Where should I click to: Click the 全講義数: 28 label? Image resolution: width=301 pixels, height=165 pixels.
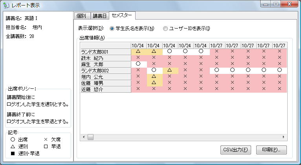[20, 36]
